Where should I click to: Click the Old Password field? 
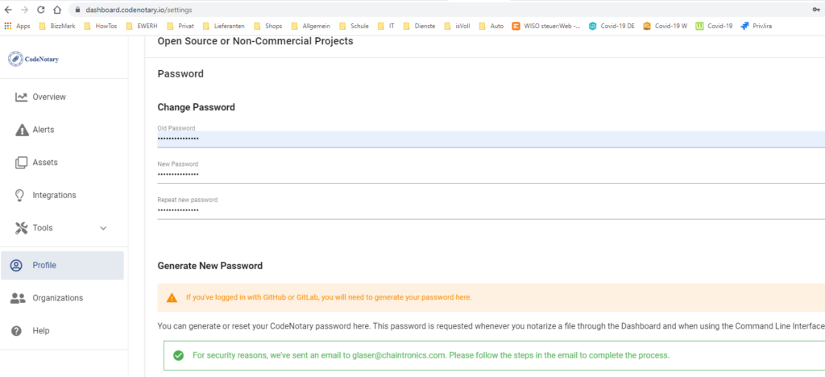(x=483, y=139)
